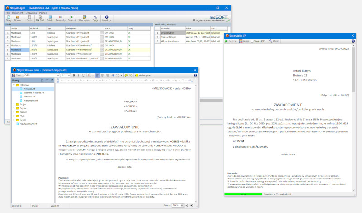The height and width of the screenshot is (213, 362).
Task: Click zoom out minus icon in editor status bar
Action: tap(187, 205)
